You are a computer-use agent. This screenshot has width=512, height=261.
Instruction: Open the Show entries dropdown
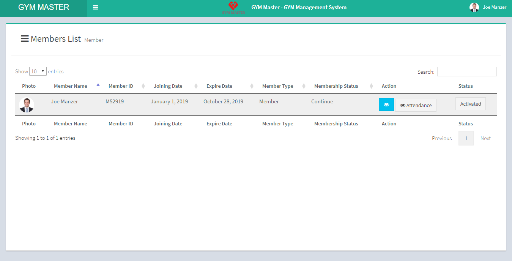coord(38,71)
